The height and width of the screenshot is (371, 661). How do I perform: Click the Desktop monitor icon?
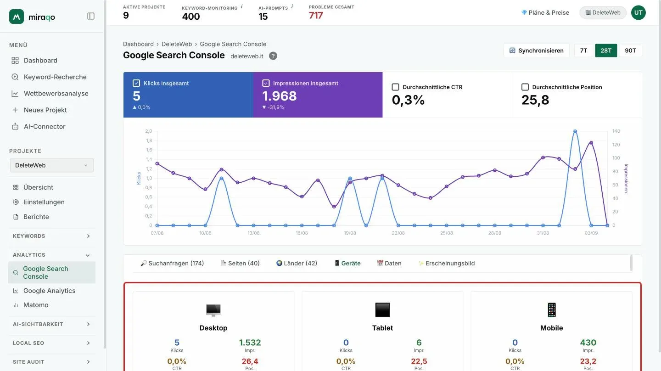[x=213, y=310]
